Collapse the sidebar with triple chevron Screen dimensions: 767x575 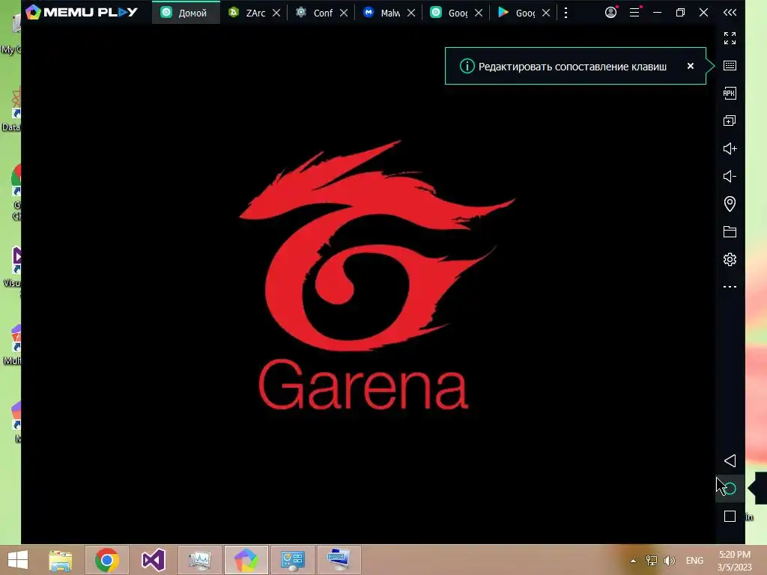point(730,12)
